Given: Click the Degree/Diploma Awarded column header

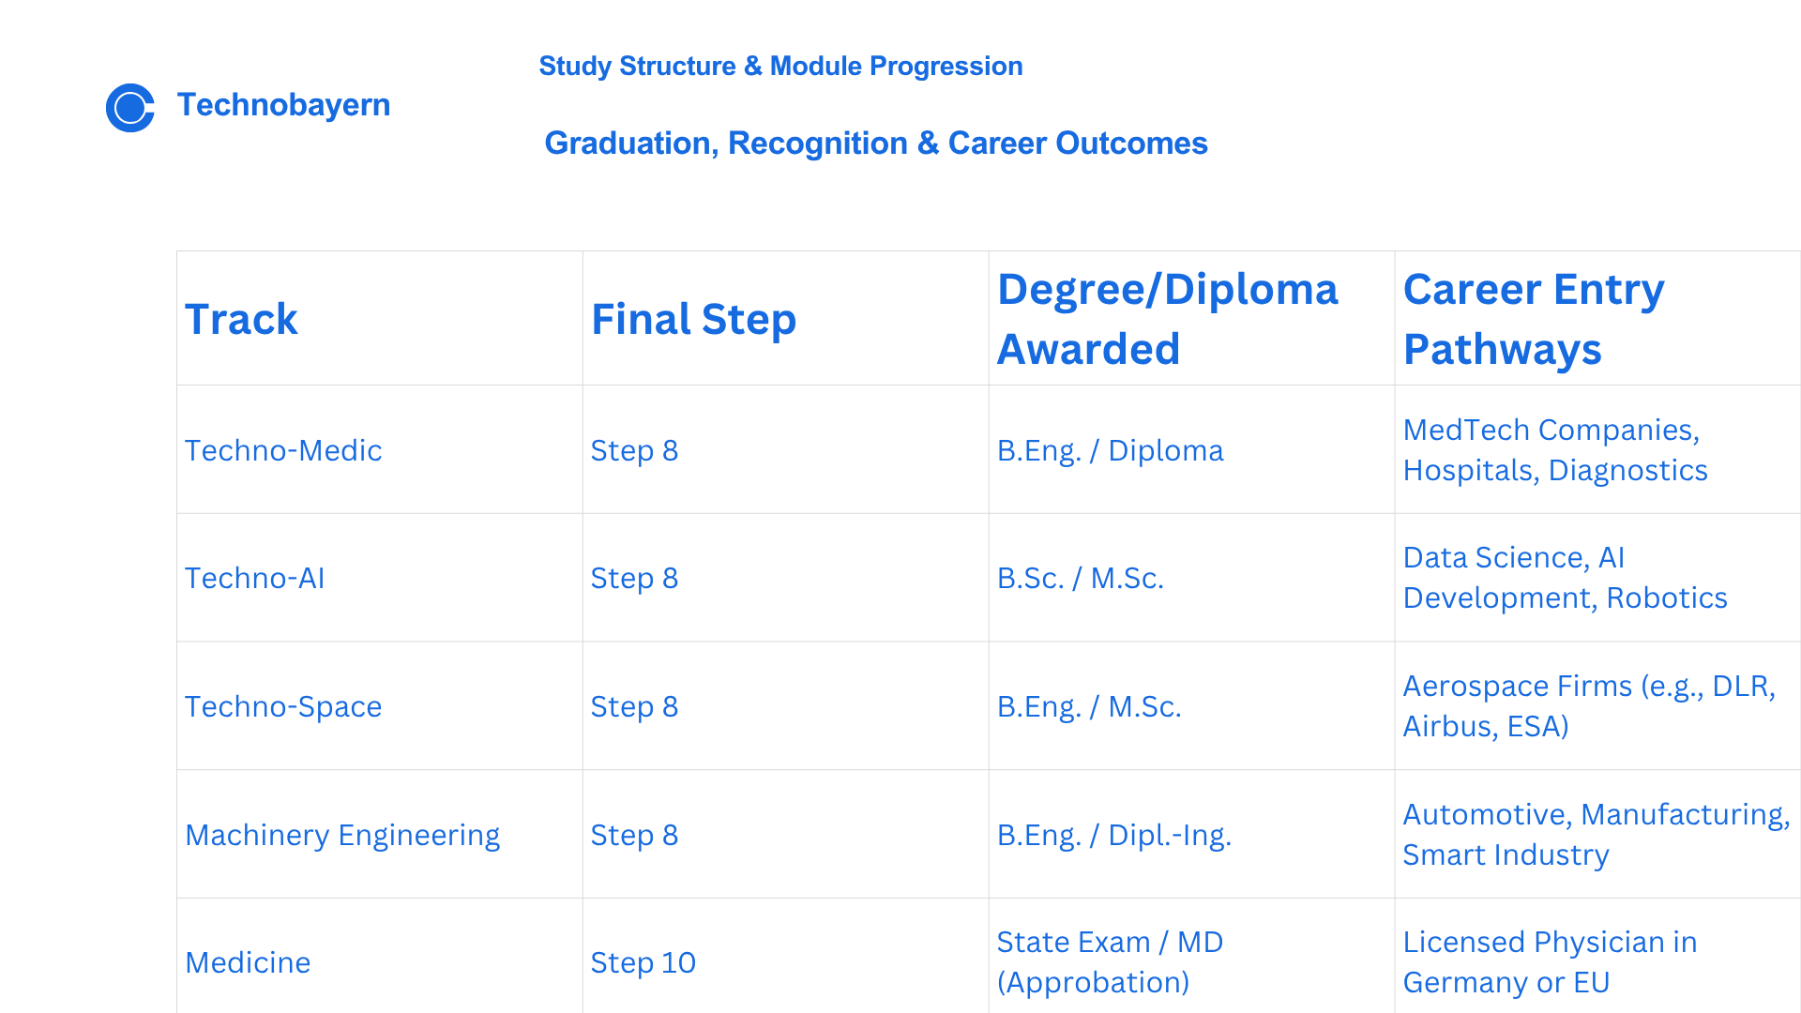Looking at the screenshot, I should click(1192, 318).
